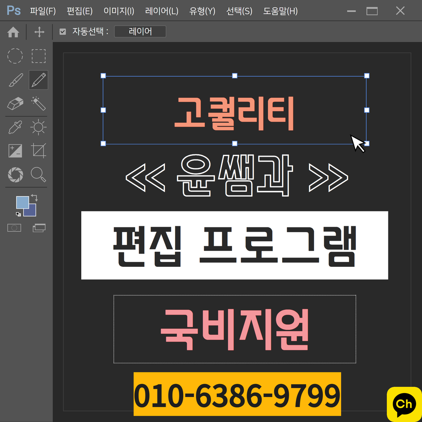Maximize the Photoshop window
This screenshot has height=422, width=422.
tap(372, 11)
